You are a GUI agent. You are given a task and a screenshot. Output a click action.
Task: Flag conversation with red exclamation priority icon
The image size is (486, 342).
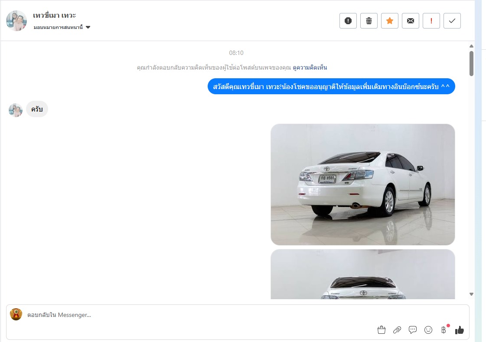[431, 21]
